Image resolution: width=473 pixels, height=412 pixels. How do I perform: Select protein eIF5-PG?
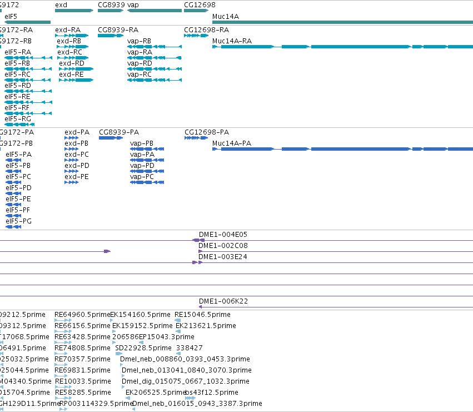point(13,227)
